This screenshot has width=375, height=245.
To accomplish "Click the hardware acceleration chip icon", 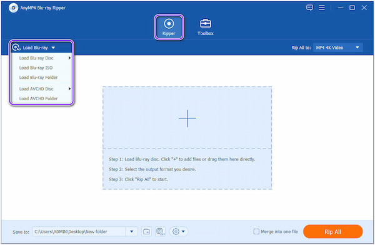I will 160,232.
